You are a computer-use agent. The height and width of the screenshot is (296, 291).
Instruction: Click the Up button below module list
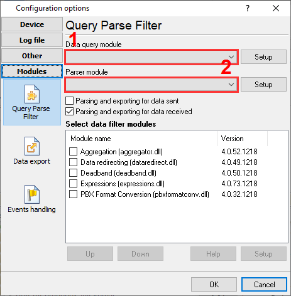(x=90, y=254)
